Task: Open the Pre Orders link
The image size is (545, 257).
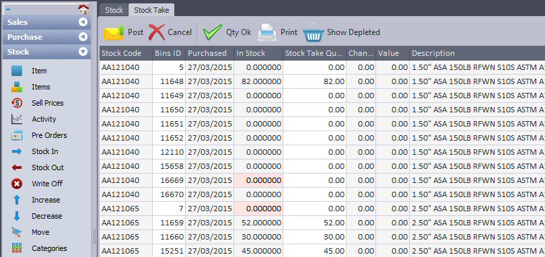Action: point(49,135)
